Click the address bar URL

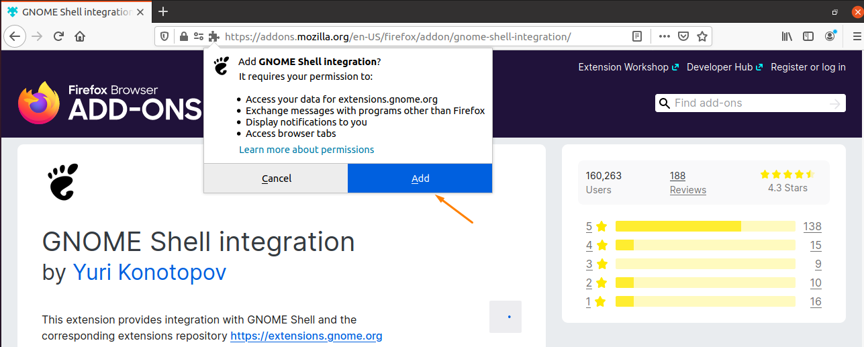[x=397, y=37]
